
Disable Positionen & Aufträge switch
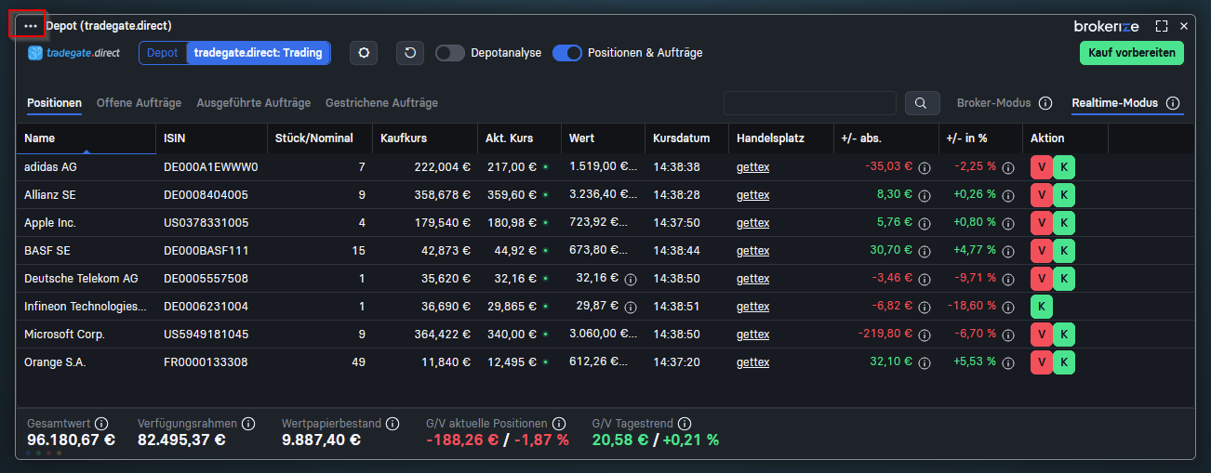(567, 53)
